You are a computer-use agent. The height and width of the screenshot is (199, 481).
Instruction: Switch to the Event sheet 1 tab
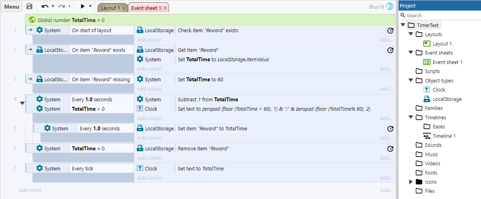(x=146, y=8)
